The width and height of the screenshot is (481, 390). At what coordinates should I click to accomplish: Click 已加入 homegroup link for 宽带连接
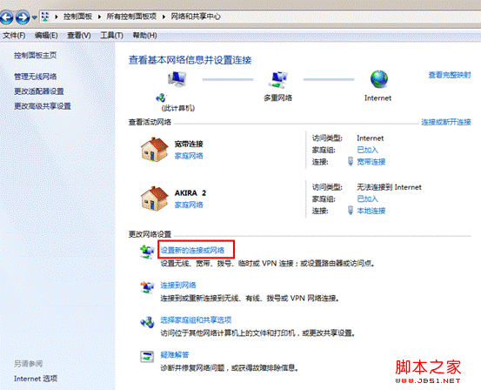coord(368,150)
